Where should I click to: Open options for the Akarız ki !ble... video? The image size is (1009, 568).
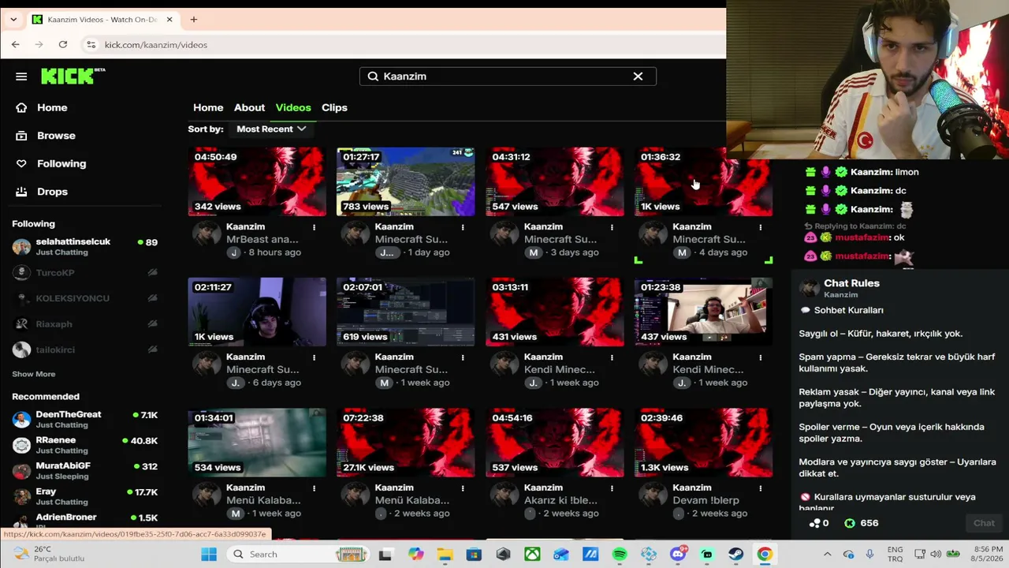pyautogui.click(x=612, y=488)
